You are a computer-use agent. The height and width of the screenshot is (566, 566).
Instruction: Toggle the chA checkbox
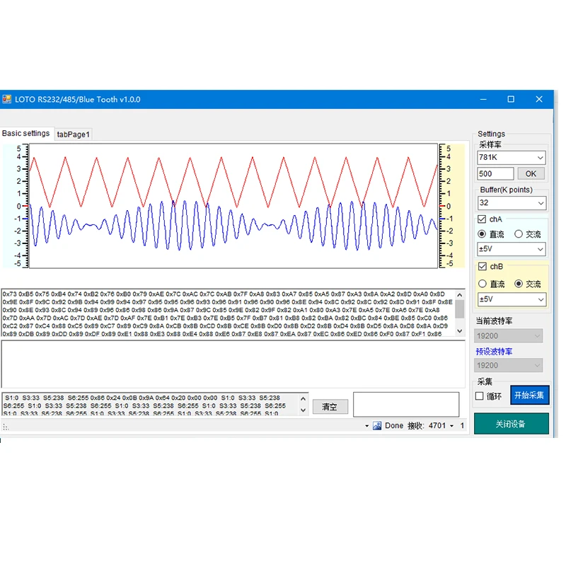(482, 219)
